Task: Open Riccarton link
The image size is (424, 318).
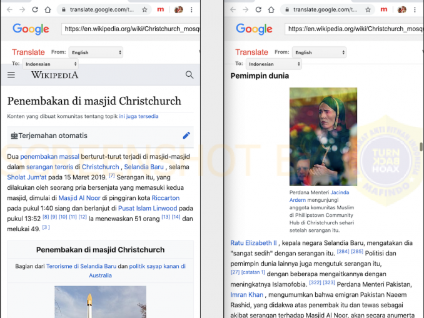Action: [166, 198]
